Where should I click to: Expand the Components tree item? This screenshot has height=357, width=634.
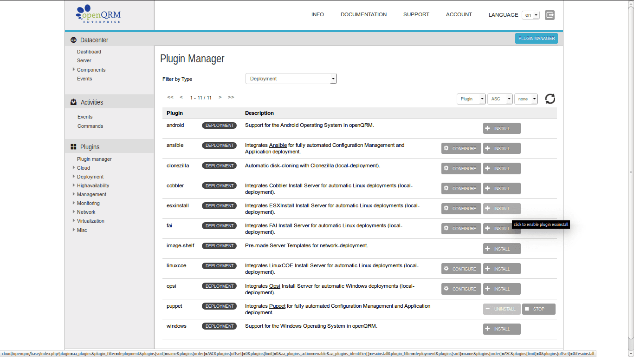(x=73, y=70)
